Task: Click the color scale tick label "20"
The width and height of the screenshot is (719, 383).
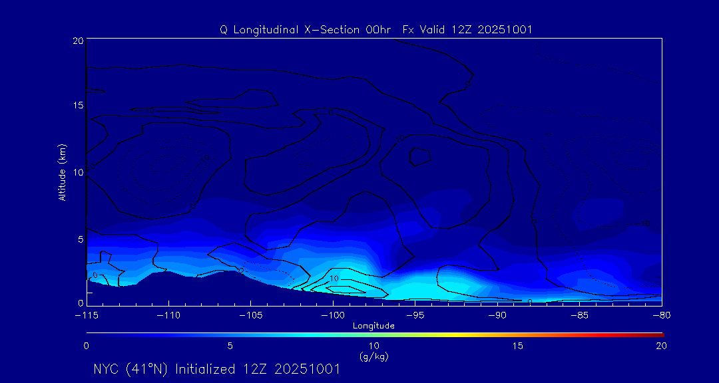Action: [662, 346]
